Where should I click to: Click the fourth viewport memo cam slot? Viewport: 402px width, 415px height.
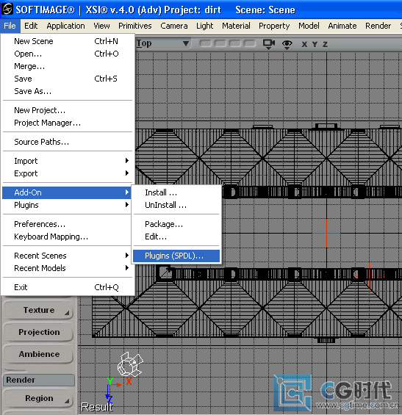pos(249,43)
